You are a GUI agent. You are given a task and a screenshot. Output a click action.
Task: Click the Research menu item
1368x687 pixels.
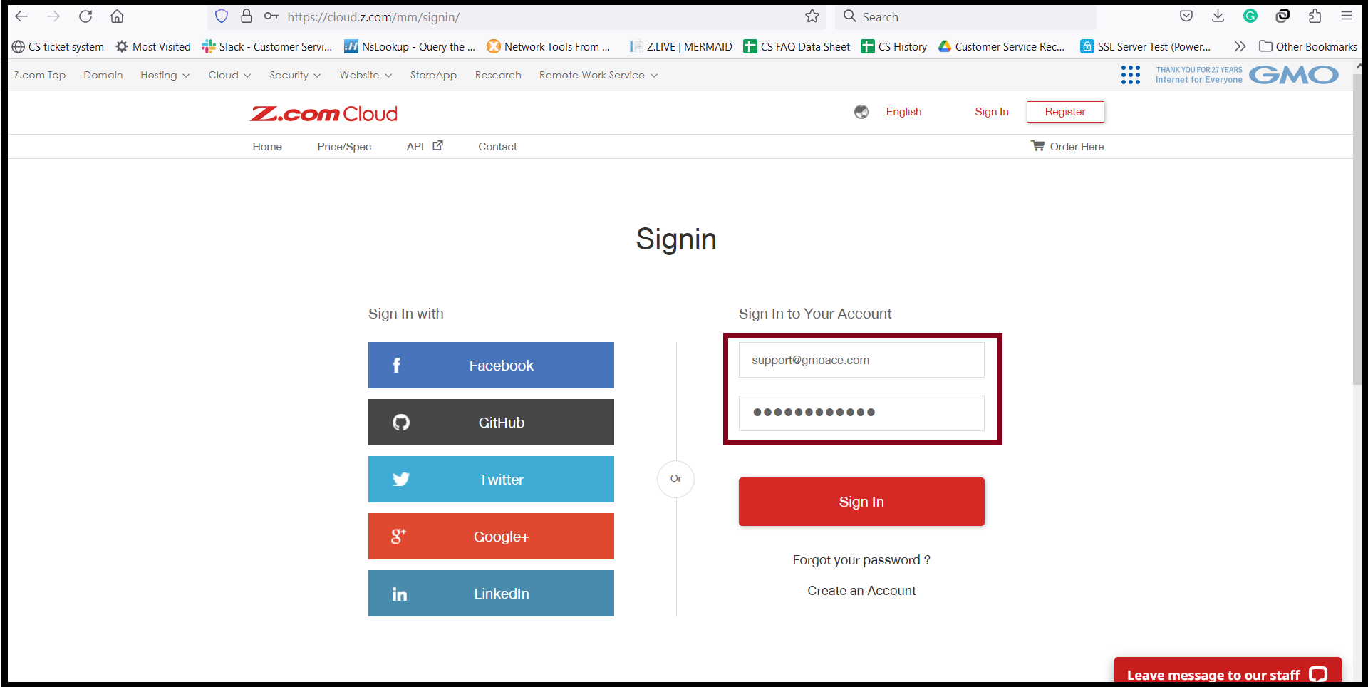[x=498, y=75]
